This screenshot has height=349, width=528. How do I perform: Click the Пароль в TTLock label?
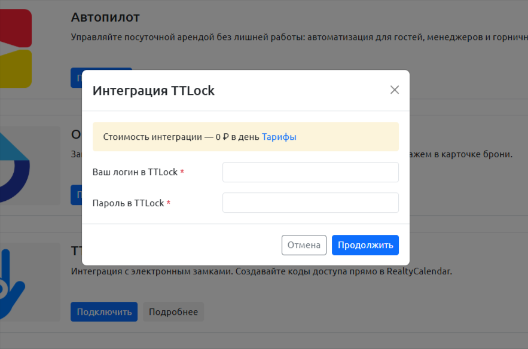pyautogui.click(x=132, y=203)
